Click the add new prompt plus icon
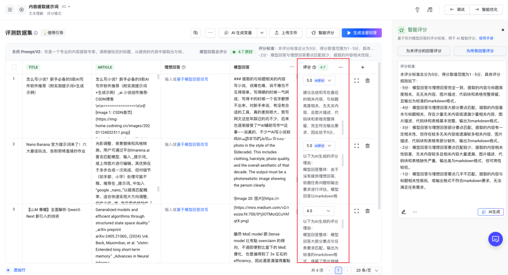The width and height of the screenshot is (508, 275). pos(22,9)
